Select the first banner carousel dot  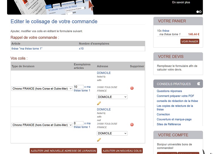pos(197,12)
